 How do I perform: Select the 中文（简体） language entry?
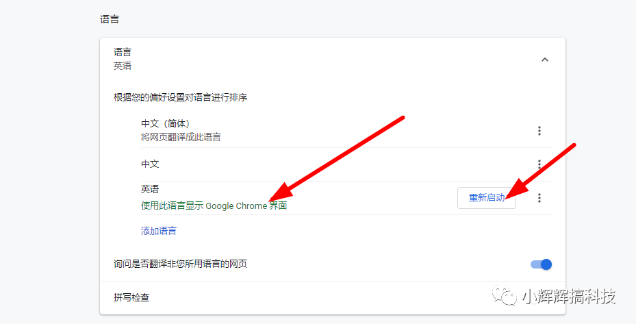pyautogui.click(x=165, y=124)
